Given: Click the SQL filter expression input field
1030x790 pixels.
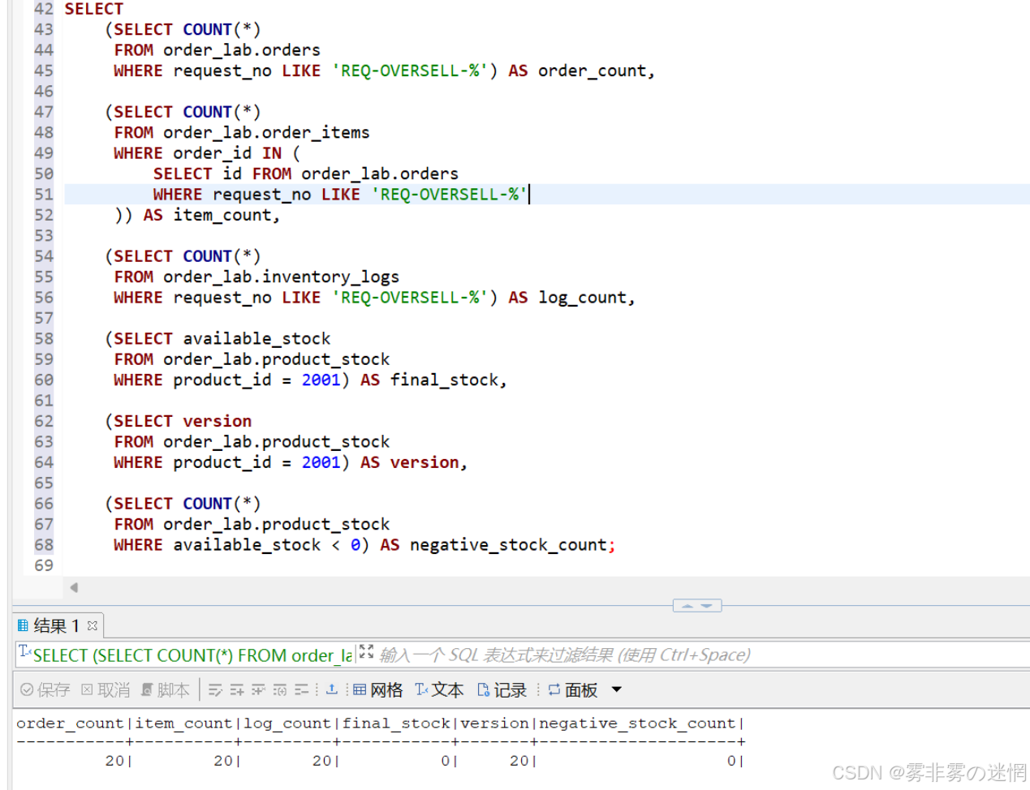Looking at the screenshot, I should coord(702,655).
